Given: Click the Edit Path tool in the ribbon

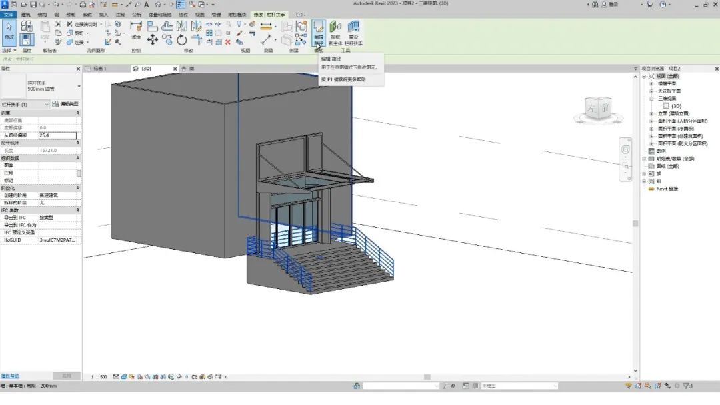Looking at the screenshot, I should click(319, 33).
